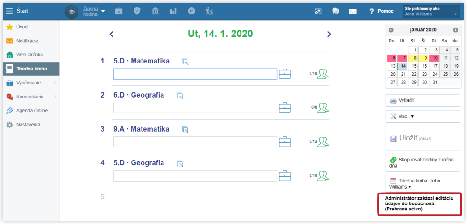Go to next day with right arrow
This screenshot has height=224, width=467.
point(329,34)
